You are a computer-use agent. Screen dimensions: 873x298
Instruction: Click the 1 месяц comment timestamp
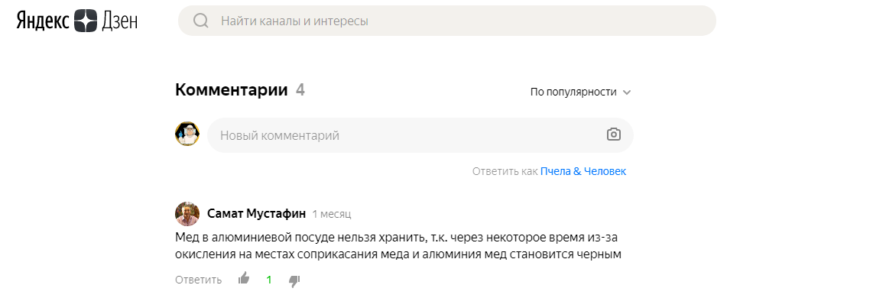pyautogui.click(x=332, y=215)
